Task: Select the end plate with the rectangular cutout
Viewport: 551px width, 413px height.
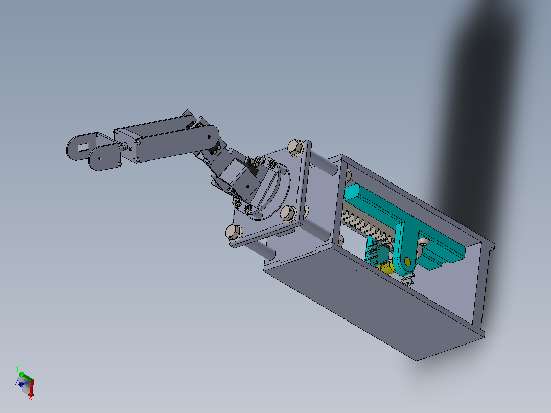Action: pyautogui.click(x=81, y=146)
